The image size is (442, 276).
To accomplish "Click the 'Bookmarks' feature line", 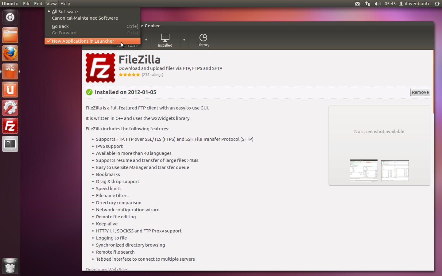I will (108, 174).
